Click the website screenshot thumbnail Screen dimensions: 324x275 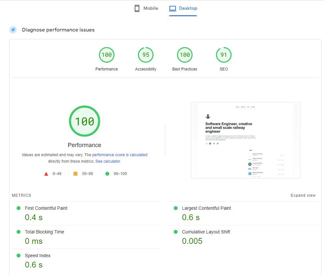pos(245,140)
